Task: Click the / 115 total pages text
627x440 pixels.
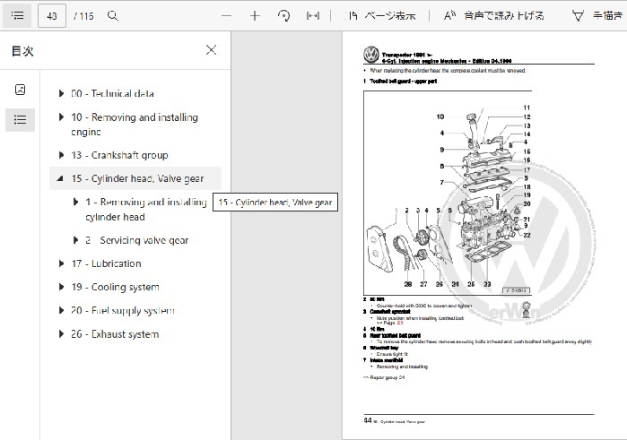Action: 83,16
